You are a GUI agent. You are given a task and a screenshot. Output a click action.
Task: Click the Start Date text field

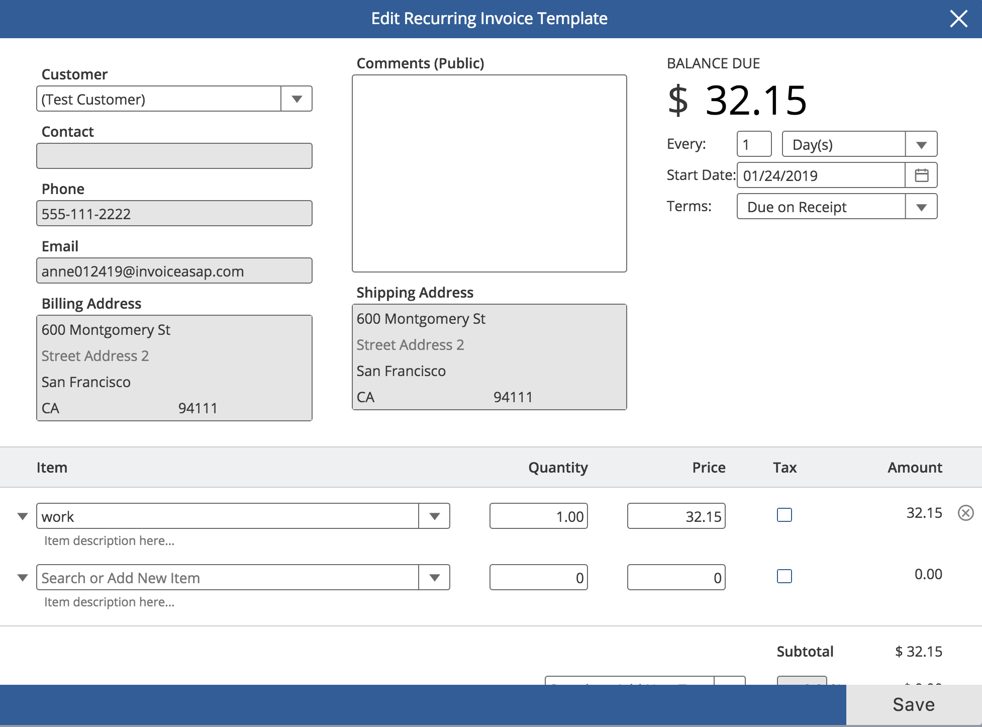pyautogui.click(x=820, y=175)
